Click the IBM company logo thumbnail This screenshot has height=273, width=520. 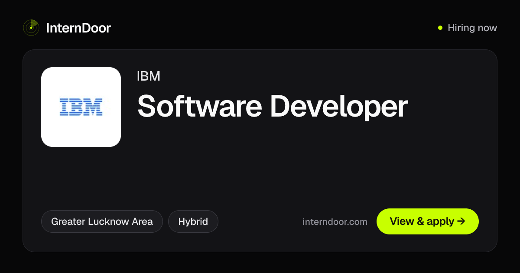(81, 107)
